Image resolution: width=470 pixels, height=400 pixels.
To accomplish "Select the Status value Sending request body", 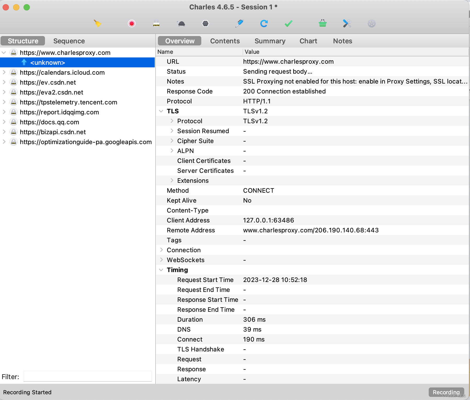I will [278, 72].
